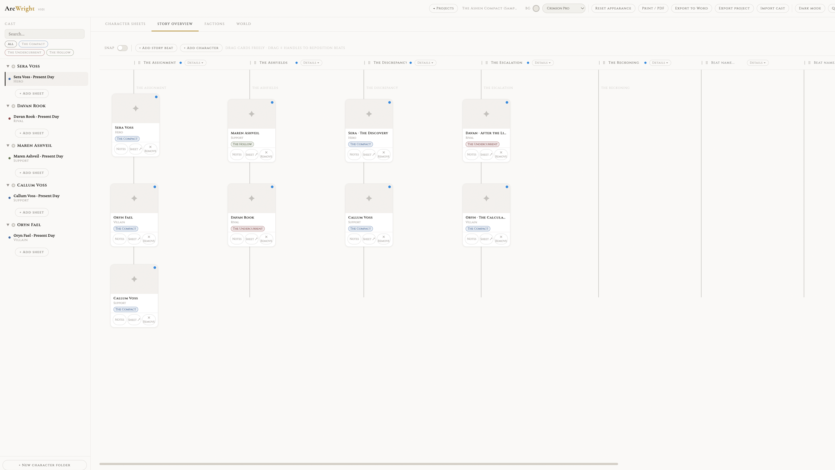The width and height of the screenshot is (835, 470).
Task: Click the cast Search field
Action: click(44, 34)
